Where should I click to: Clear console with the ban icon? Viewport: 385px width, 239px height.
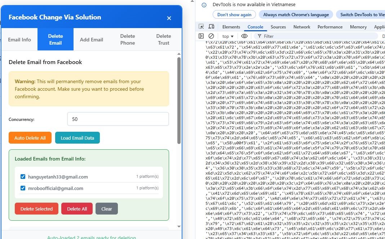(211, 36)
